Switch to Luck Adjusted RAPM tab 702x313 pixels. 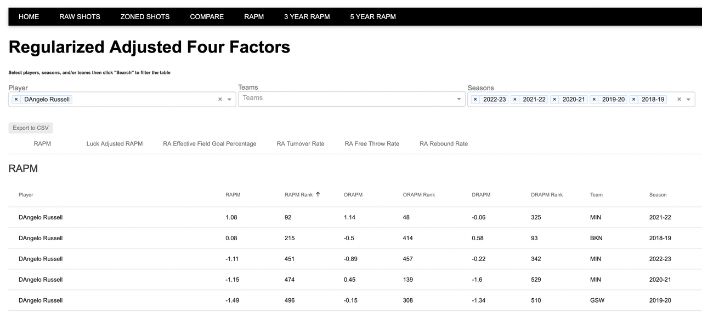[x=115, y=144]
